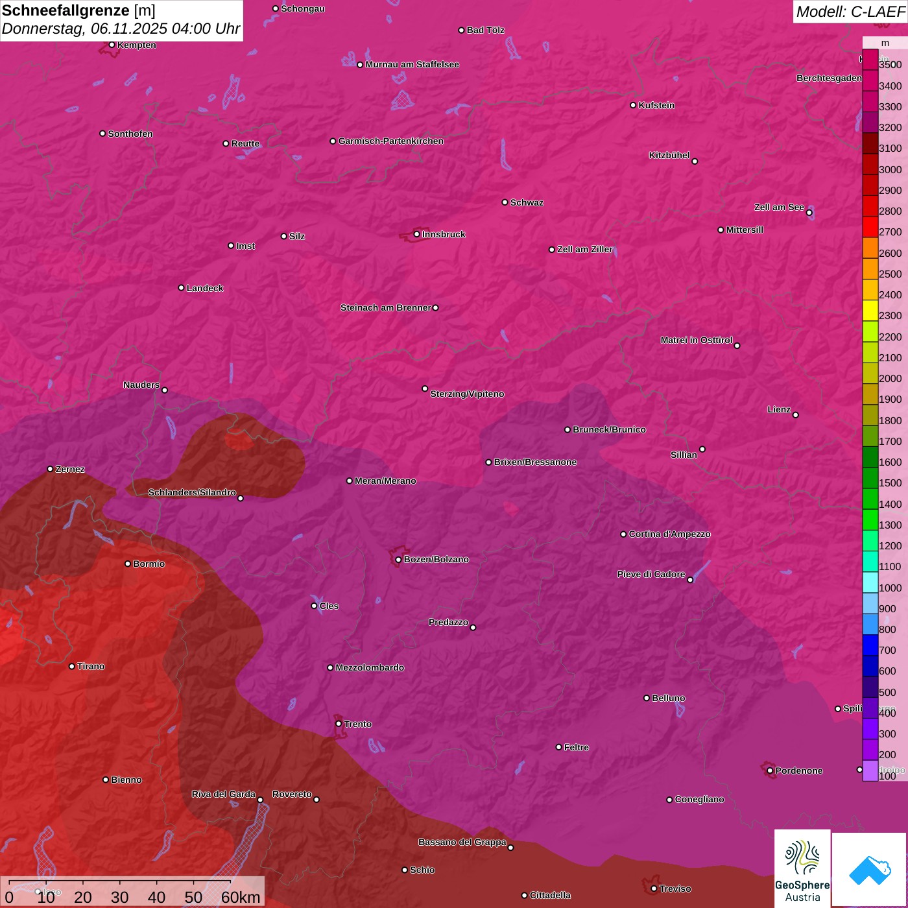Click the GeoSphere Austria logo
The width and height of the screenshot is (908, 908).
point(802,868)
